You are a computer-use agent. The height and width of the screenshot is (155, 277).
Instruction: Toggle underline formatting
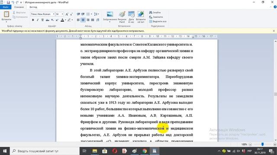pyautogui.click(x=42, y=20)
